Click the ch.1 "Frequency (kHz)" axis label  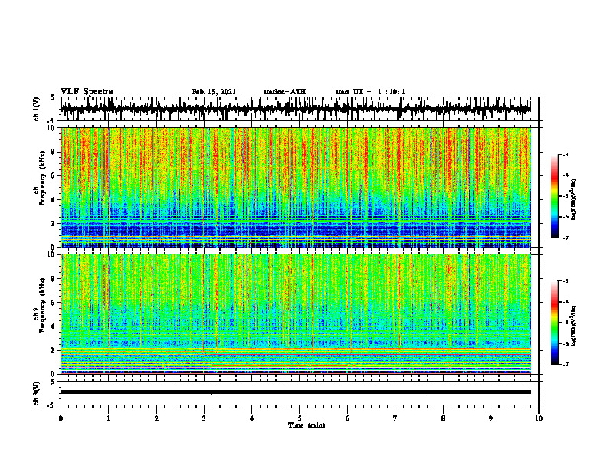(42, 178)
